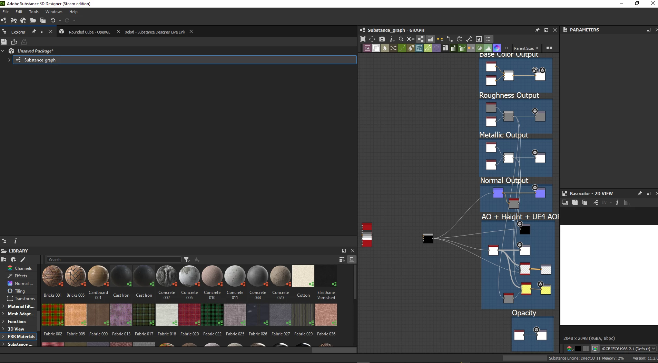
Task: Save the package in Explorer toolbar
Action: point(4,42)
